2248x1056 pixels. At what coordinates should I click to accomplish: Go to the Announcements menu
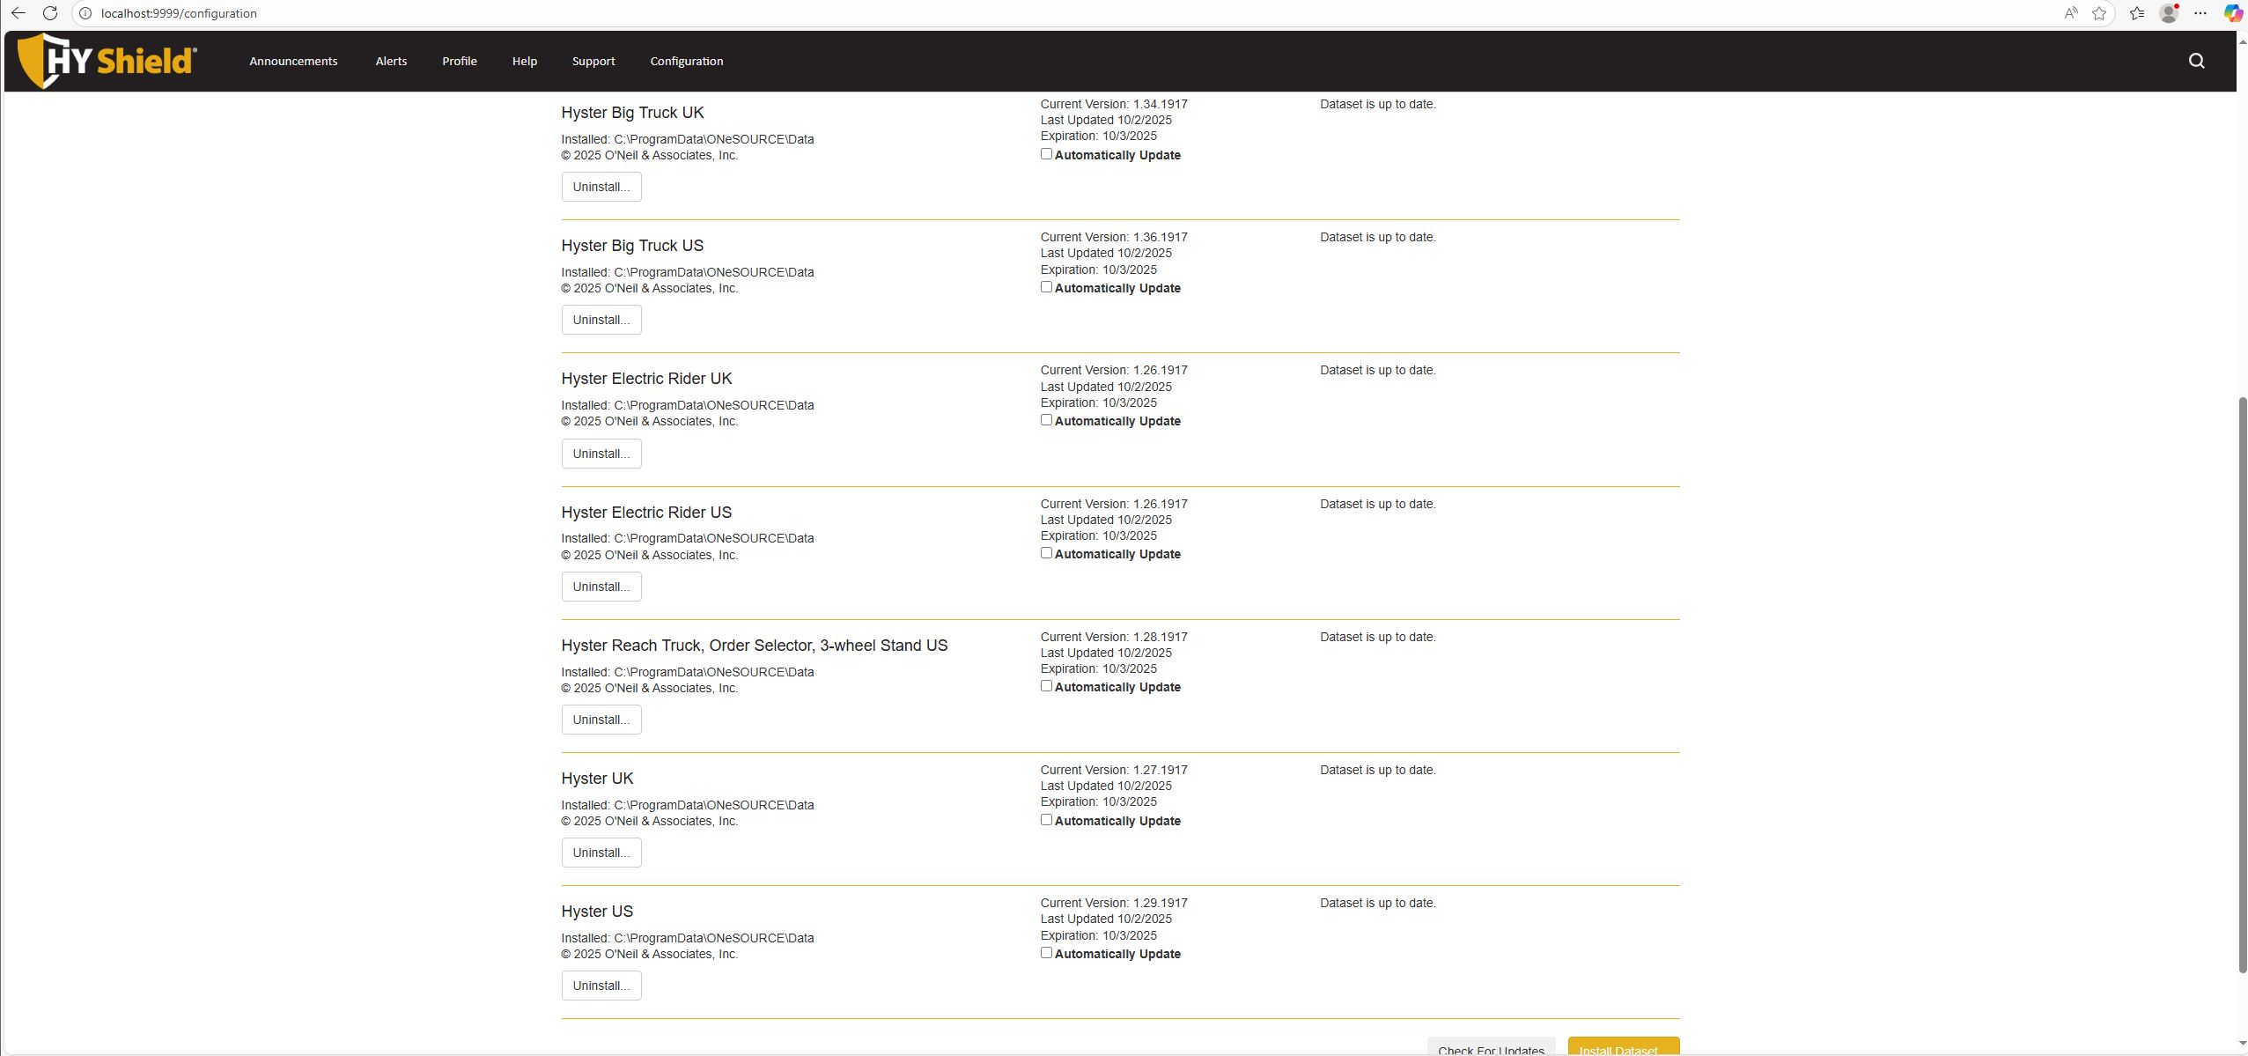tap(293, 61)
